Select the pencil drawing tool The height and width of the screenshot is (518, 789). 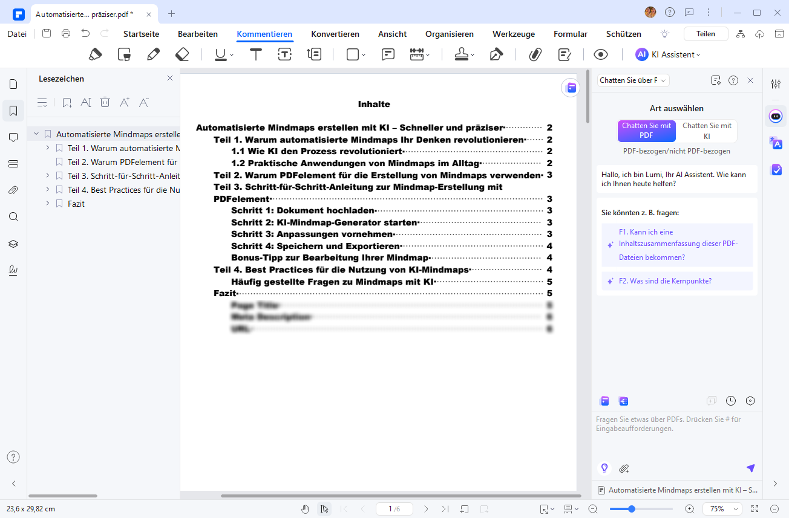click(x=153, y=54)
